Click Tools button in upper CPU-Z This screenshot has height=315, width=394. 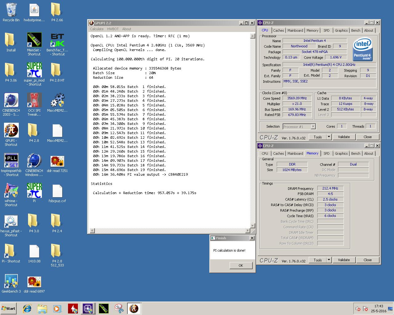[x=318, y=137]
